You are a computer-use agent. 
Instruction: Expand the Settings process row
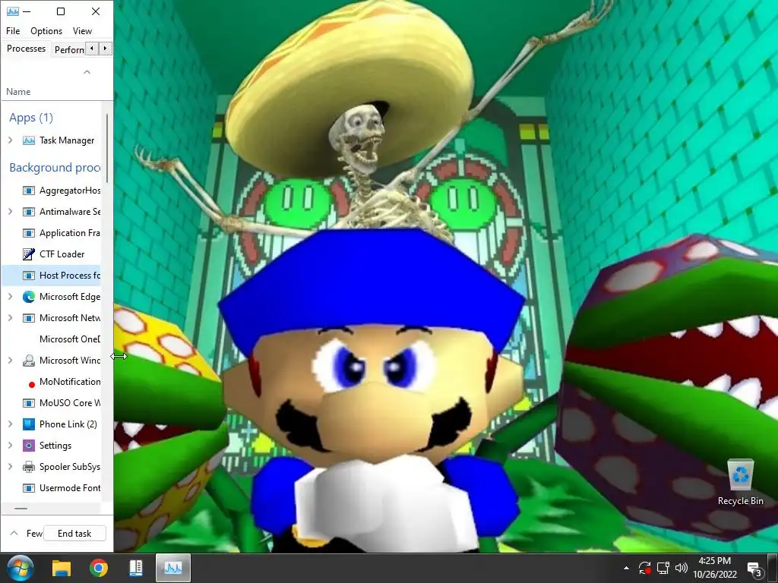pyautogui.click(x=11, y=446)
